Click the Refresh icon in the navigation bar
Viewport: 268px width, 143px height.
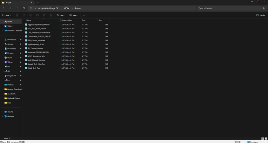tap(24, 8)
